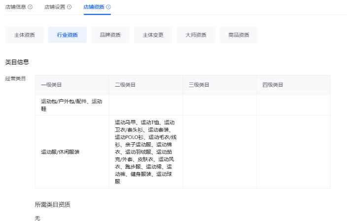Select the 运动服/休闲服装 category cell
The height and width of the screenshot is (222, 347).
point(60,152)
